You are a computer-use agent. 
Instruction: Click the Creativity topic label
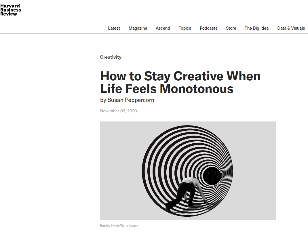[111, 57]
